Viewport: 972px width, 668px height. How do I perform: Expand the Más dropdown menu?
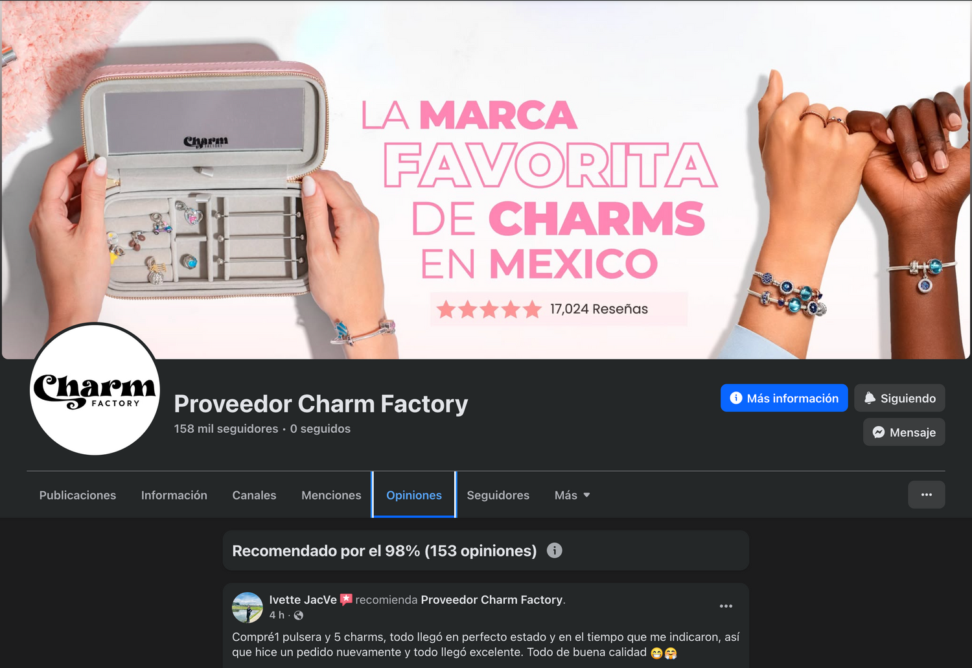point(572,495)
